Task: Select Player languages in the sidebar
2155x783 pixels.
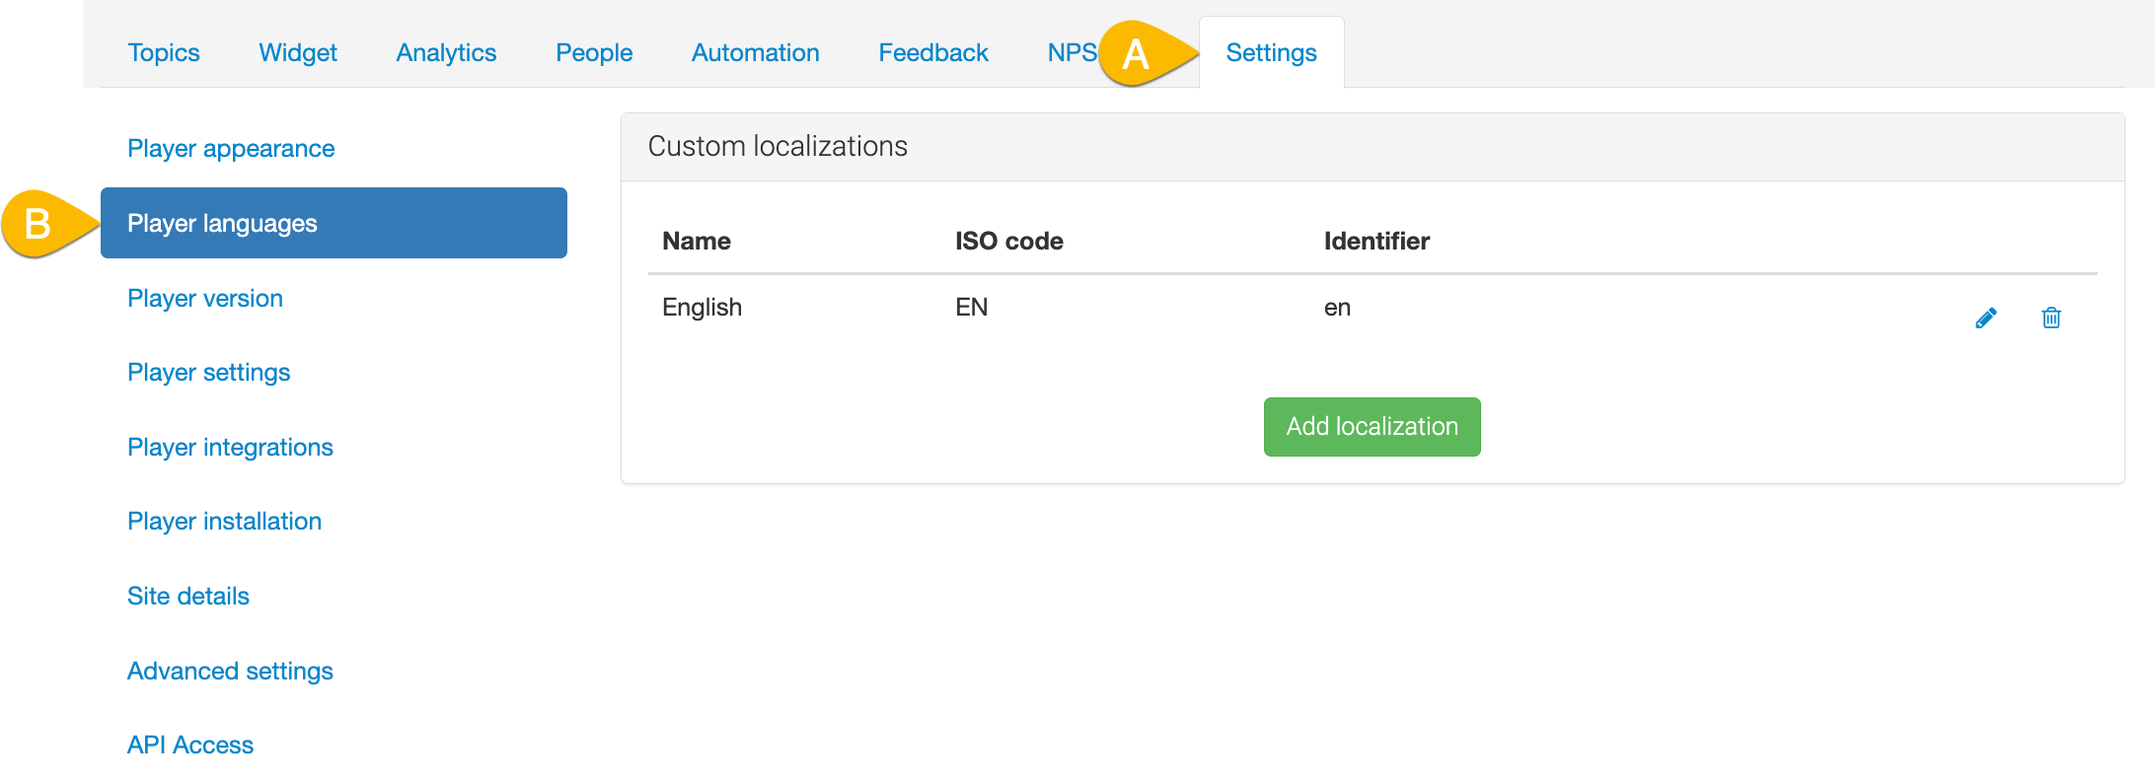Action: coord(334,223)
